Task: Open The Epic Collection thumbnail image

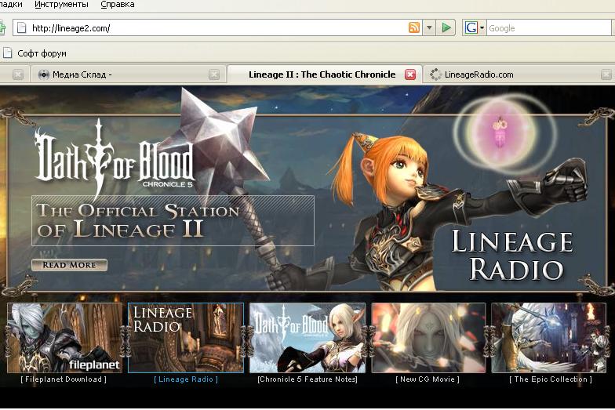Action: pyautogui.click(x=549, y=338)
